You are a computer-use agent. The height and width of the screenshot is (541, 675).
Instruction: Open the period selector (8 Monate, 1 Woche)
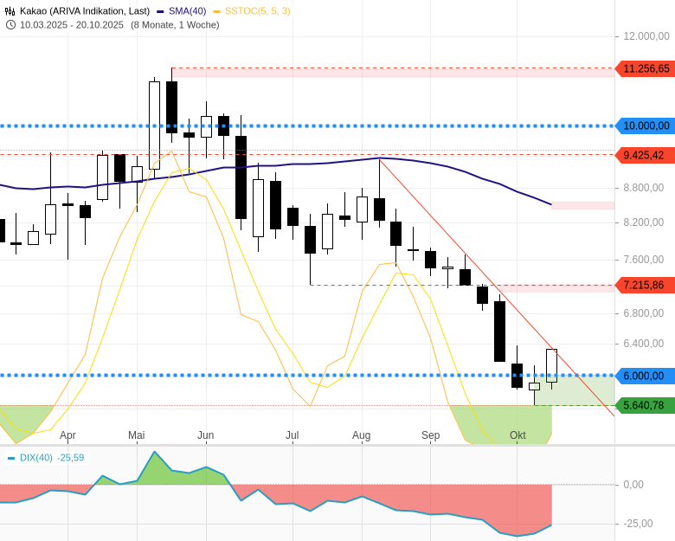click(175, 24)
